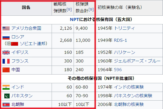This screenshot has height=109, width=163.
Task: Open the RDS-1 test link
Action: 120,40
